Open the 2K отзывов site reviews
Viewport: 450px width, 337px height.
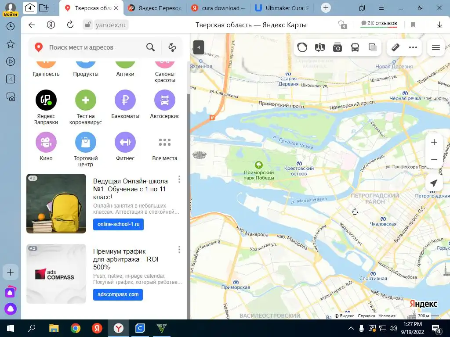tap(379, 24)
